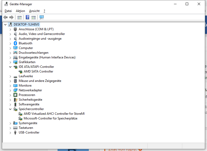Click the Sicherheitsgeräte key icon
This screenshot has width=207, height=151.
tap(15, 100)
